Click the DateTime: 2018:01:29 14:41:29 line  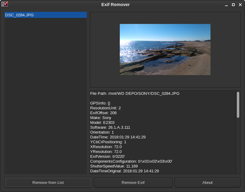[118, 137]
